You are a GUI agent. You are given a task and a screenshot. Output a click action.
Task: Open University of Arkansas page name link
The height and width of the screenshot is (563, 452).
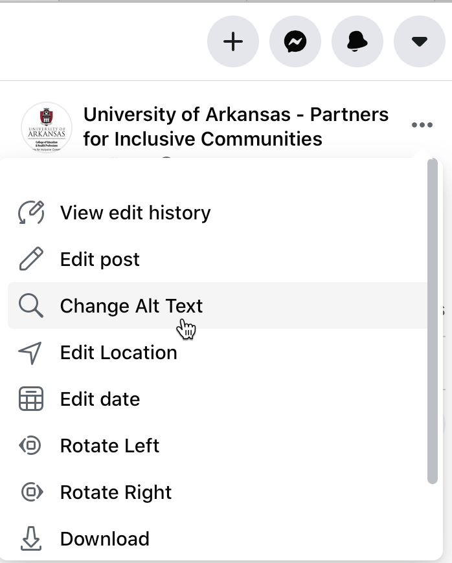(x=236, y=126)
